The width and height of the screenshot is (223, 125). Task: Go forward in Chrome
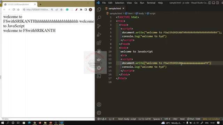coord(9,9)
